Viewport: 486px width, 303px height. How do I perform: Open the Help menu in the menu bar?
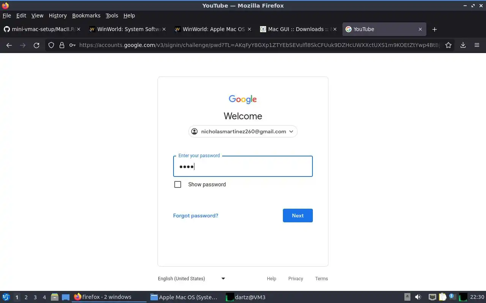[129, 16]
